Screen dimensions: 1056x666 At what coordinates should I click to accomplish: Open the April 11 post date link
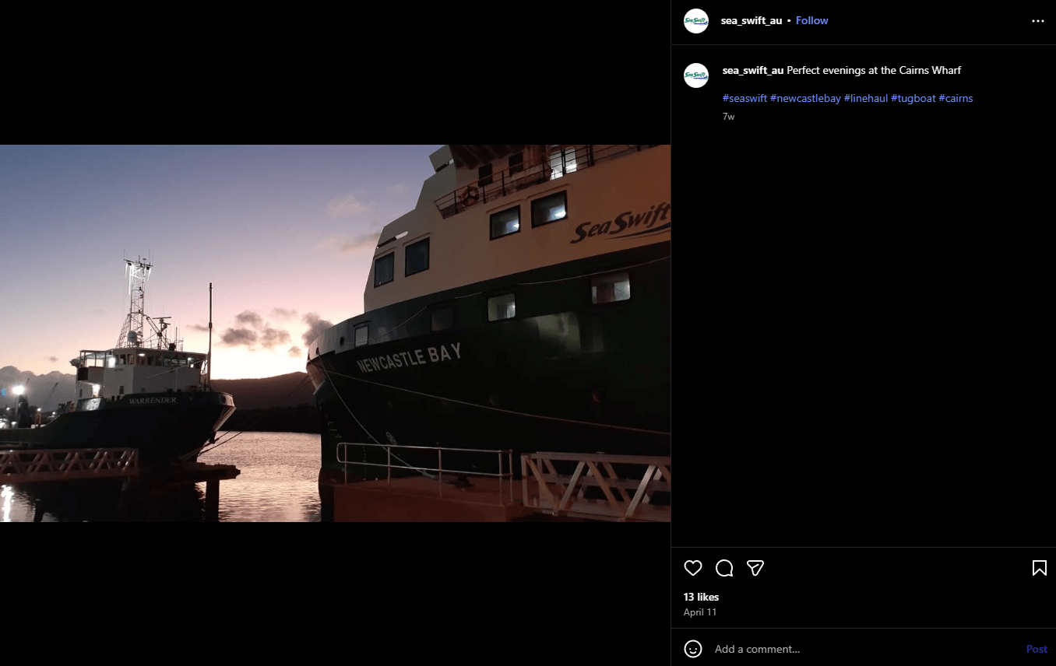coord(700,612)
